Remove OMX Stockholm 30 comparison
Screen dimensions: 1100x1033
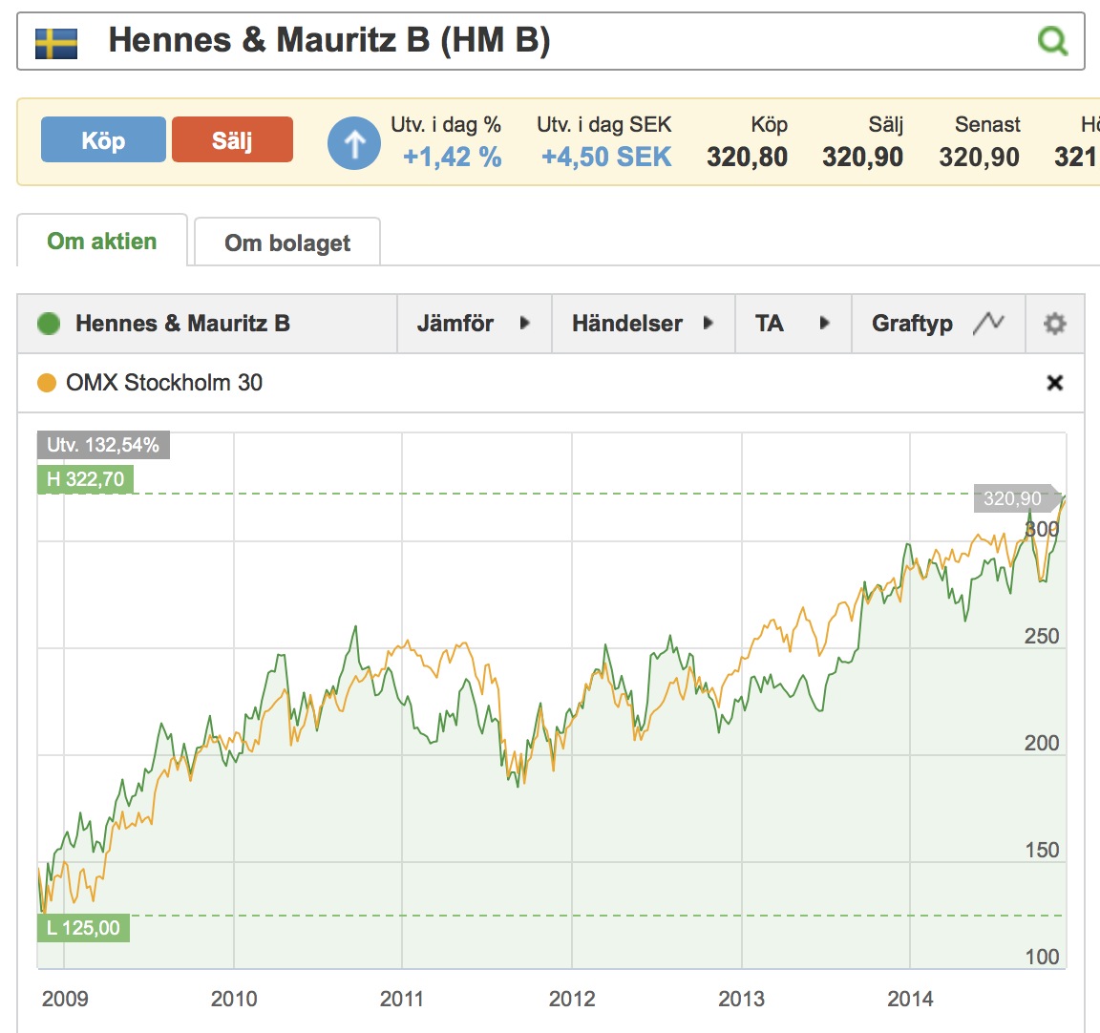tap(1054, 383)
